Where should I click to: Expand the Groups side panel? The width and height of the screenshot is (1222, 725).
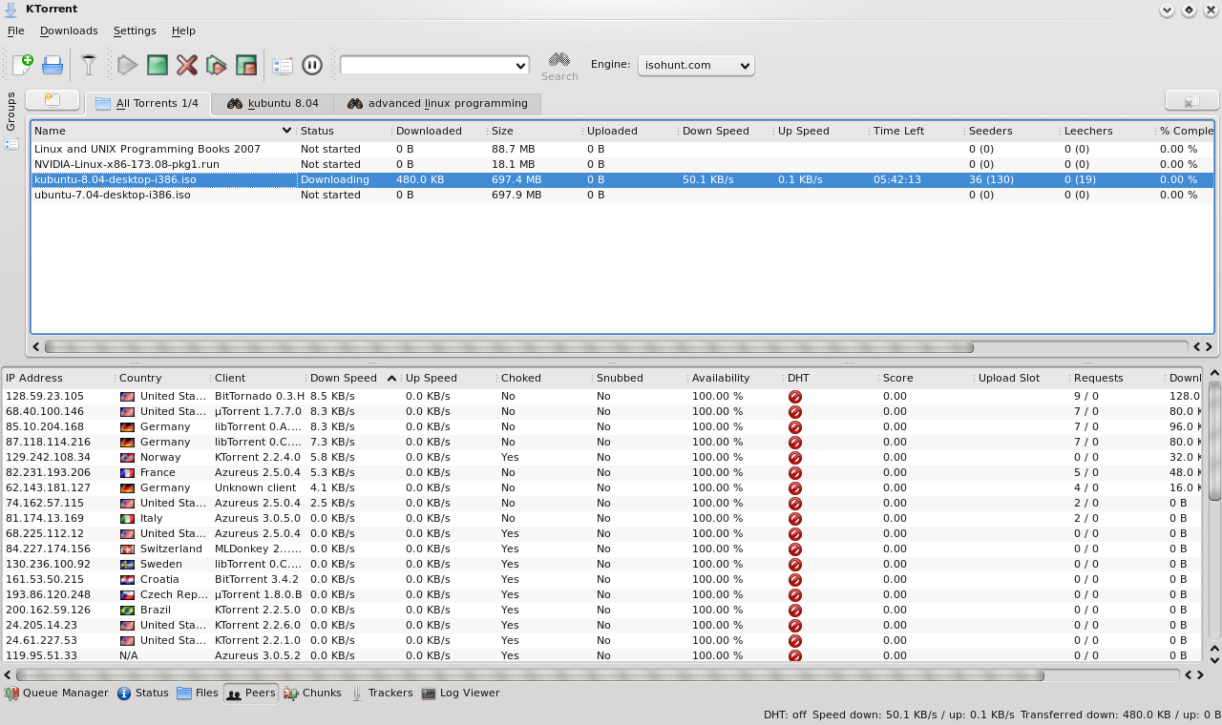(11, 111)
